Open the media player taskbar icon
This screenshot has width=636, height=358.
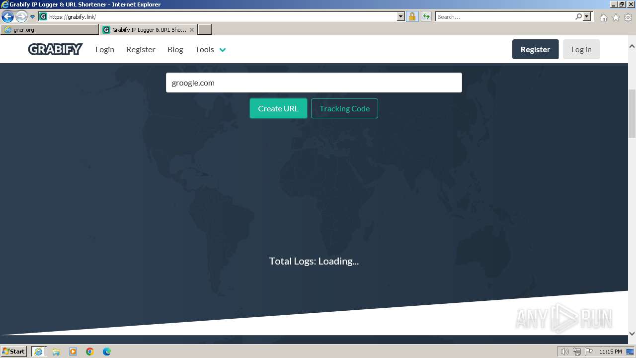[x=73, y=352]
